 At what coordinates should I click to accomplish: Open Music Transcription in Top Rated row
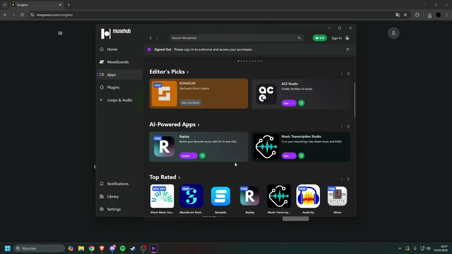click(279, 196)
